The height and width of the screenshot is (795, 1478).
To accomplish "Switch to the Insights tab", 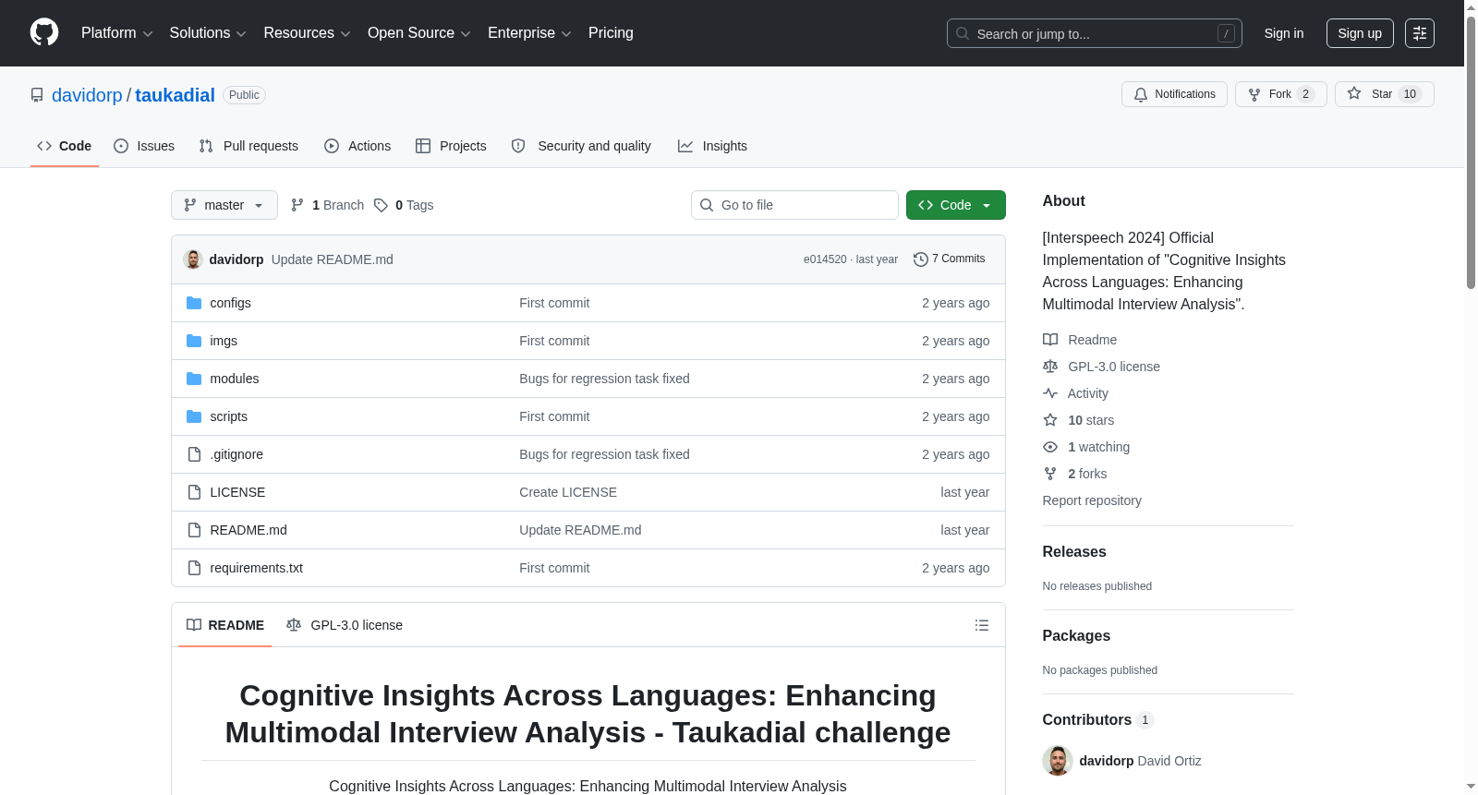I will point(712,146).
